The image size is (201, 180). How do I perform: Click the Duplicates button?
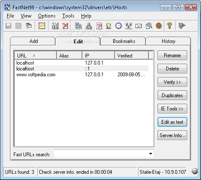click(172, 95)
